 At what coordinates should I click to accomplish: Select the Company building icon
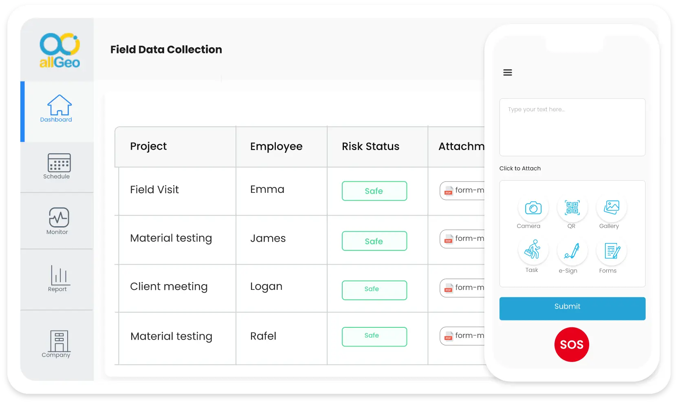click(59, 341)
